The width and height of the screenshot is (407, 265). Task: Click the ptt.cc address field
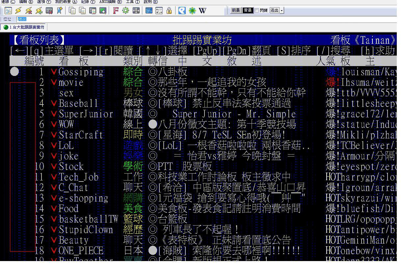coord(206,19)
